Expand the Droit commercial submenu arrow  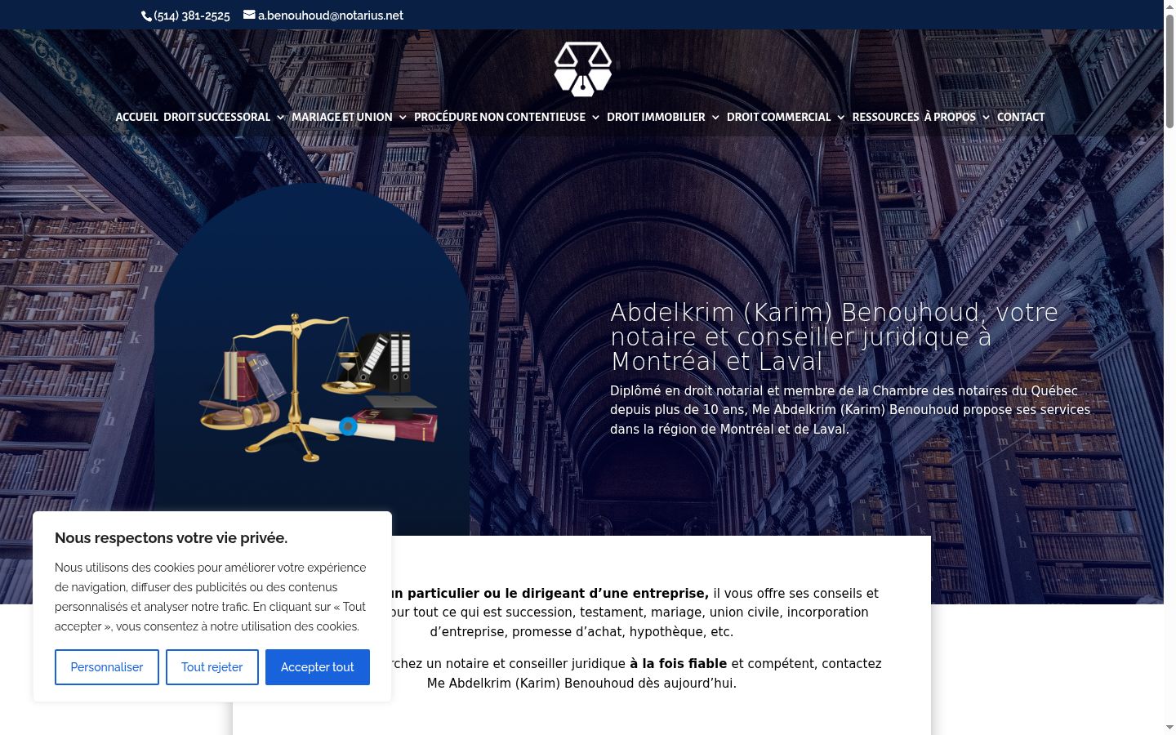point(841,118)
